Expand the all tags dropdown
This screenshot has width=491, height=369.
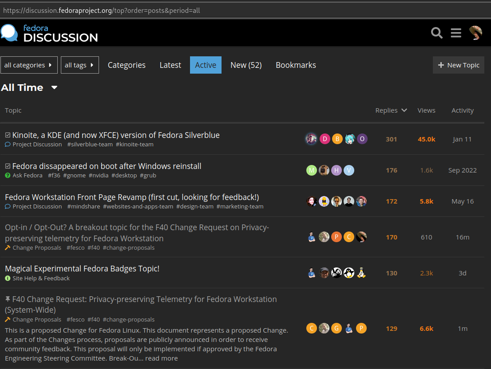pyautogui.click(x=79, y=65)
